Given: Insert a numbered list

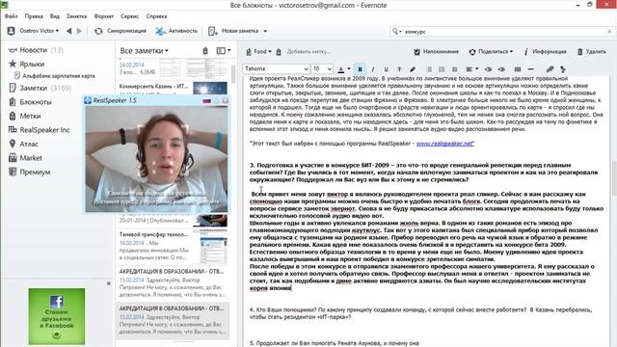Looking at the screenshot, I should tap(442, 69).
